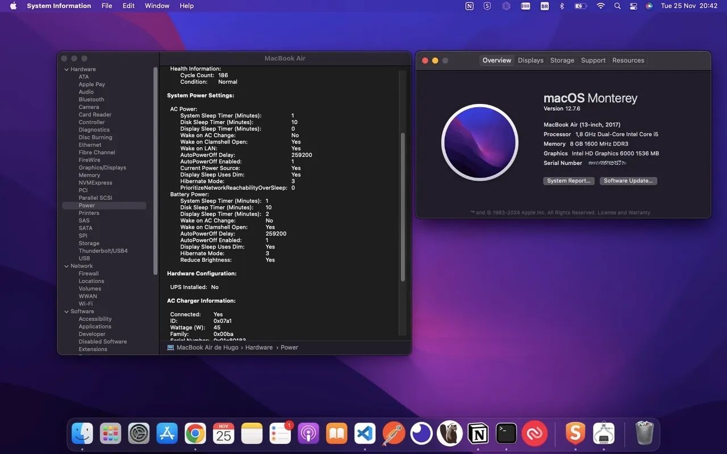The height and width of the screenshot is (454, 727).
Task: Open the App Store from the Dock
Action: (x=166, y=433)
